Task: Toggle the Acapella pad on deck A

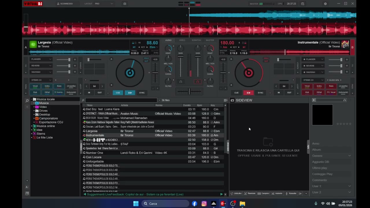Action: pyautogui.click(x=71, y=86)
